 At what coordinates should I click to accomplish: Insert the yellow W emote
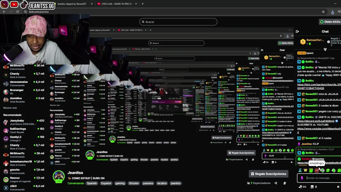[x=306, y=170]
